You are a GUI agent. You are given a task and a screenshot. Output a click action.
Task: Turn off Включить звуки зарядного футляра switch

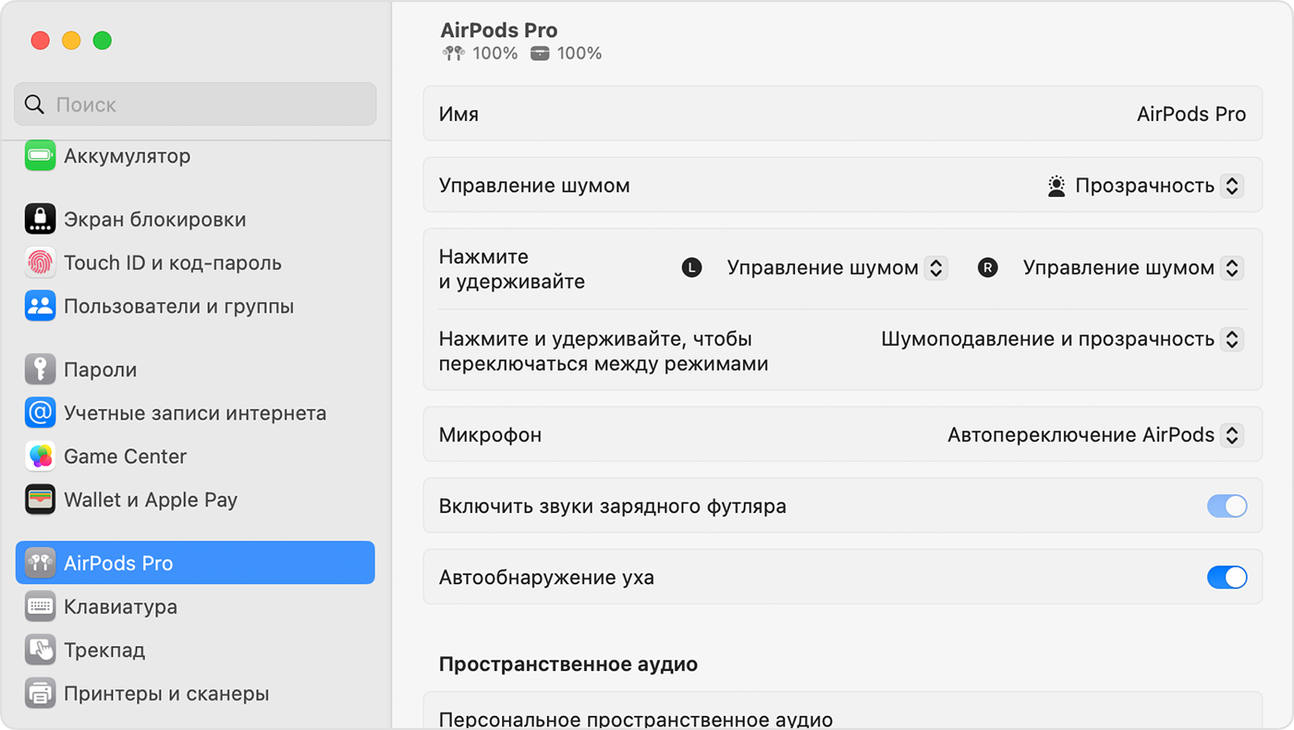[1227, 506]
